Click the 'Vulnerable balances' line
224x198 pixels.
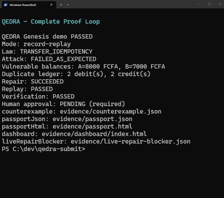(84, 67)
